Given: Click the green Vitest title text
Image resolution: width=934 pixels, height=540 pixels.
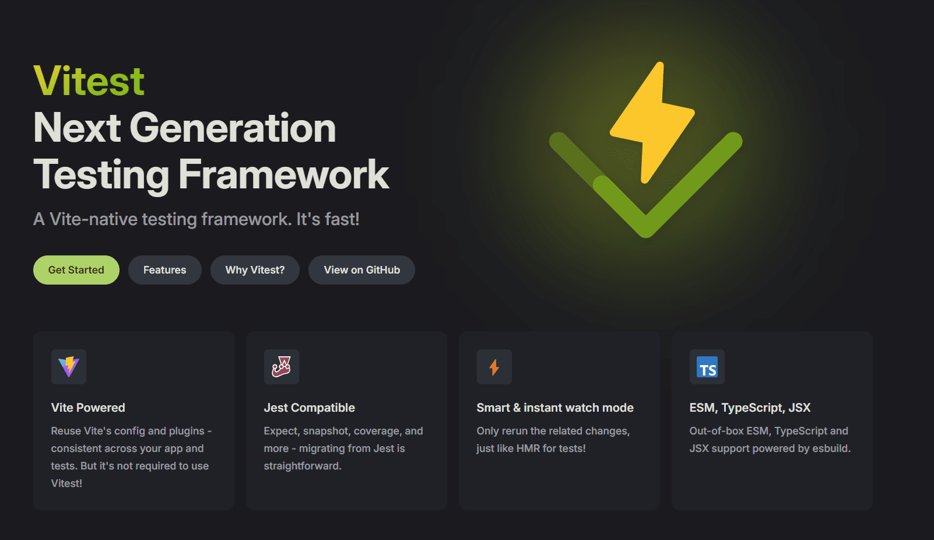Looking at the screenshot, I should pos(89,81).
